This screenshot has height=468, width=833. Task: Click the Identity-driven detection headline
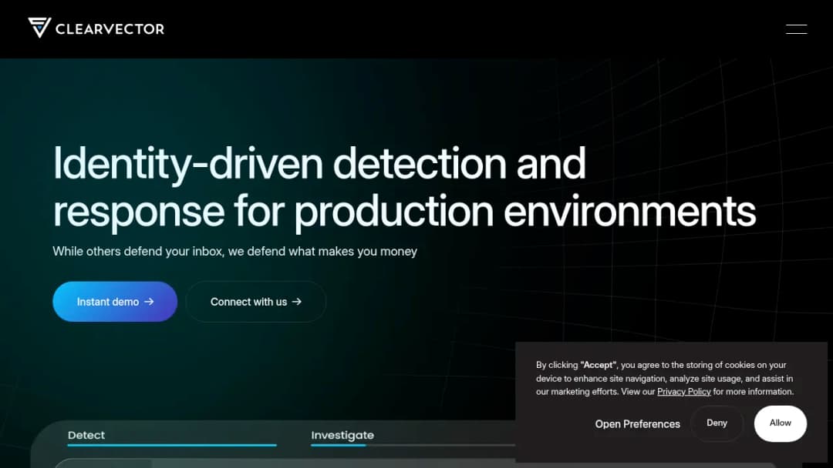click(403, 186)
